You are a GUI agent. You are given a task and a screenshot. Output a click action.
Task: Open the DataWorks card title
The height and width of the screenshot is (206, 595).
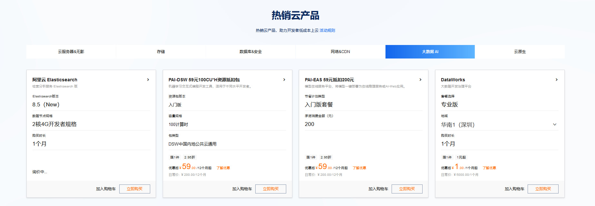pyautogui.click(x=453, y=80)
